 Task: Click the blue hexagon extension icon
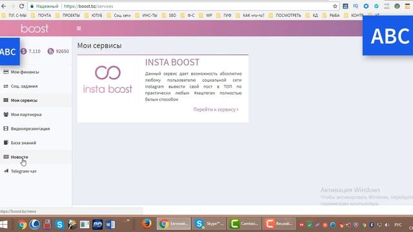coord(366,6)
